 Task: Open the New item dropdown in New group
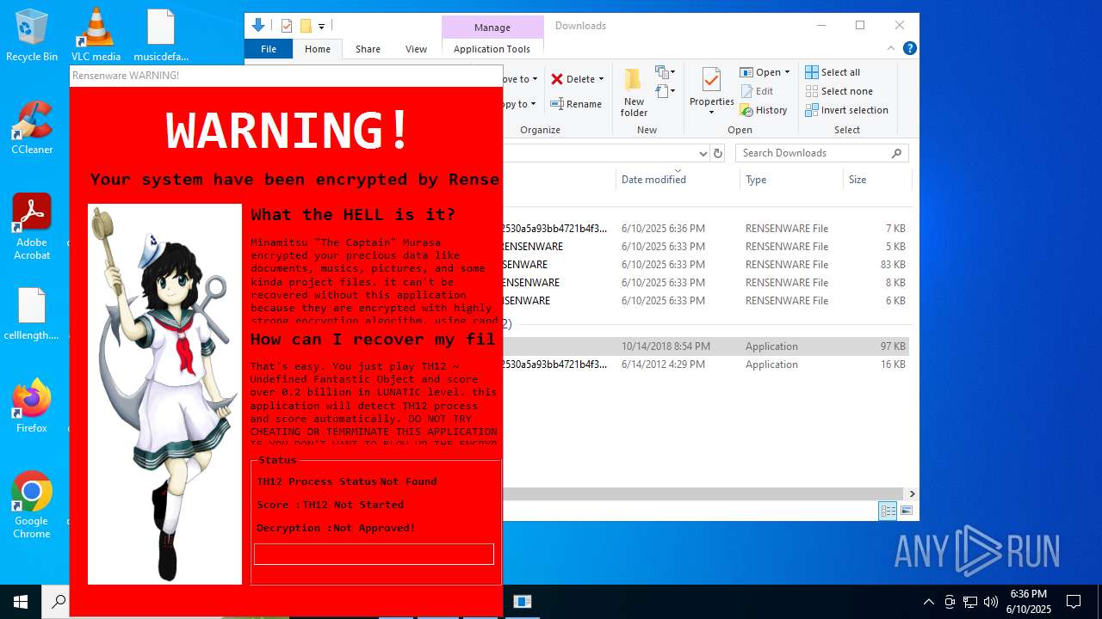(x=665, y=72)
